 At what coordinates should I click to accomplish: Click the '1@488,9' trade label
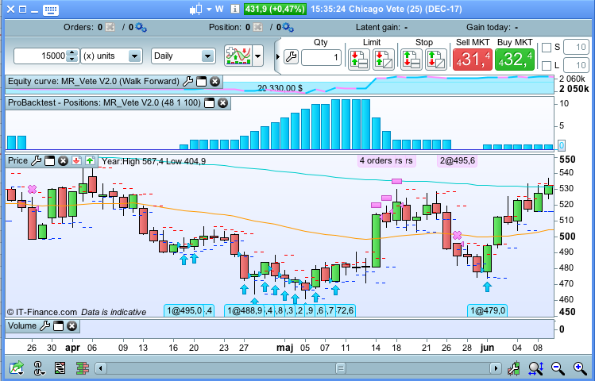pos(244,311)
